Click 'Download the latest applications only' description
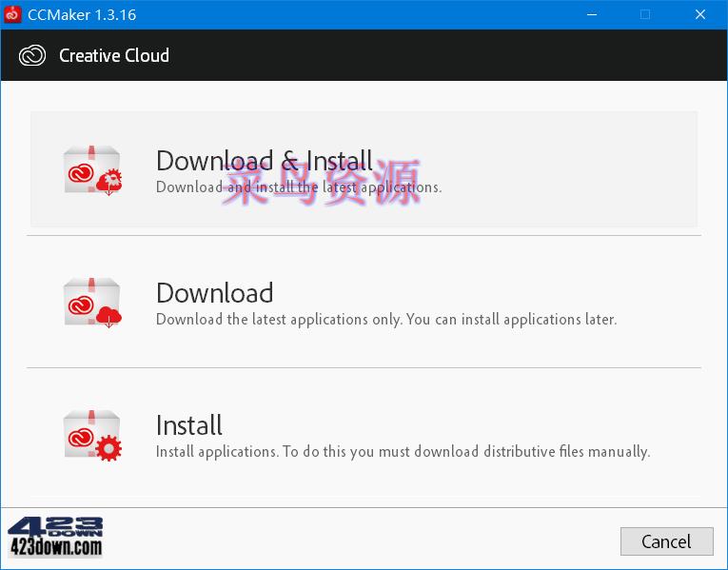The height and width of the screenshot is (570, 728). click(386, 320)
